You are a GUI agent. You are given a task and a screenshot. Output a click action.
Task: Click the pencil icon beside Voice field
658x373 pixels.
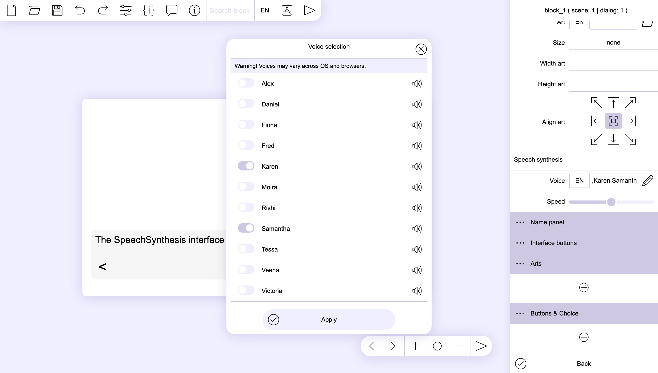tap(647, 181)
